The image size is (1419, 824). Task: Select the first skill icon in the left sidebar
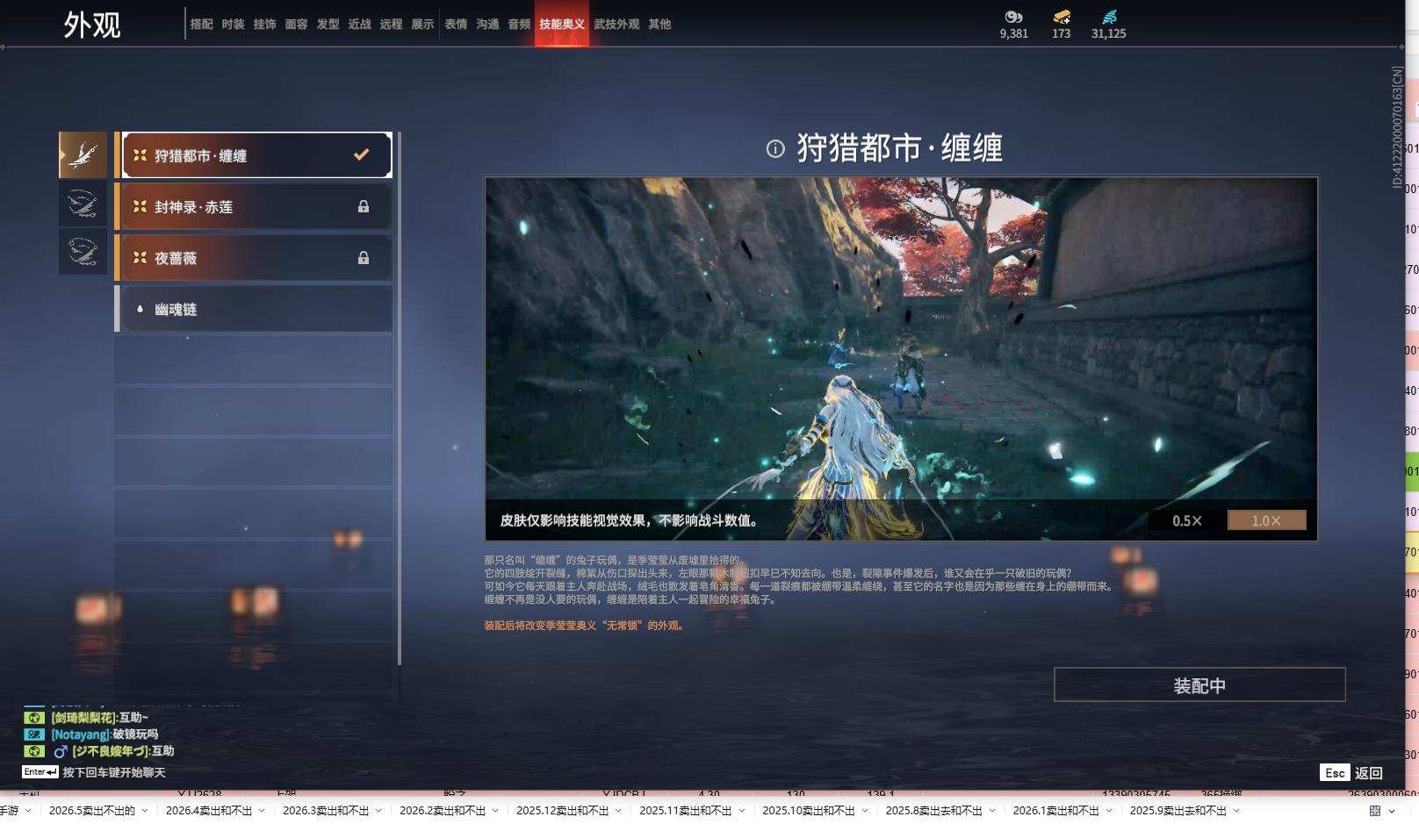pos(83,155)
